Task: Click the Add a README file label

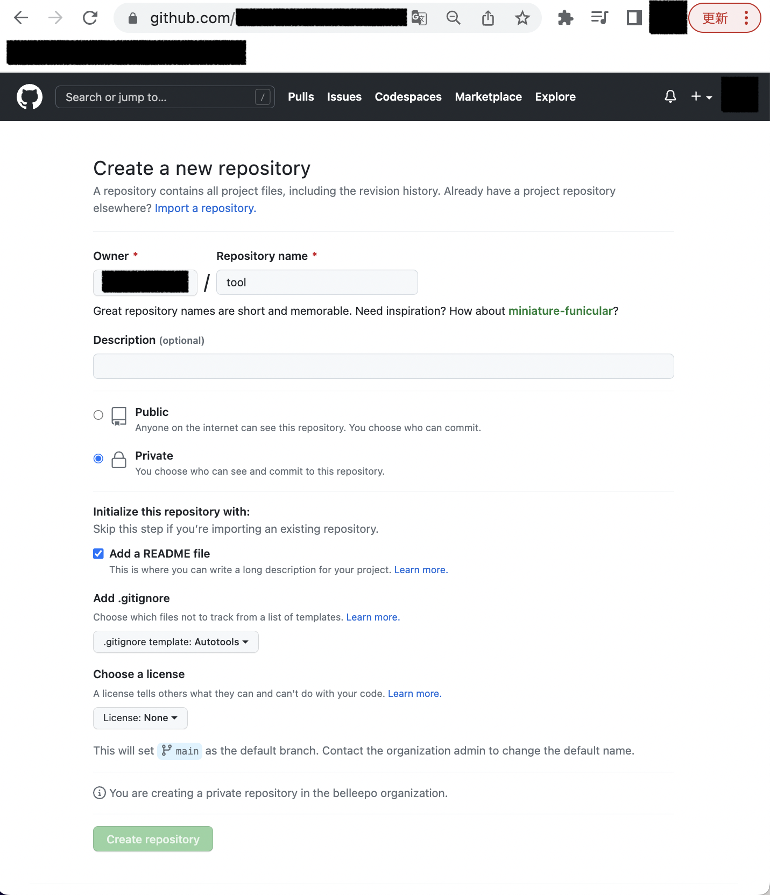Action: 160,554
